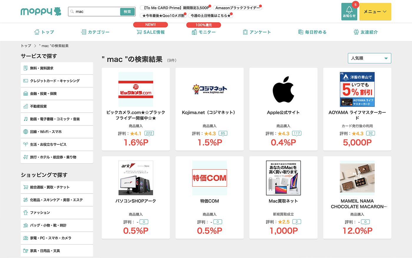The image size is (412, 258).
Task: Expand the yellow メニュー dropdown
Action: (375, 11)
